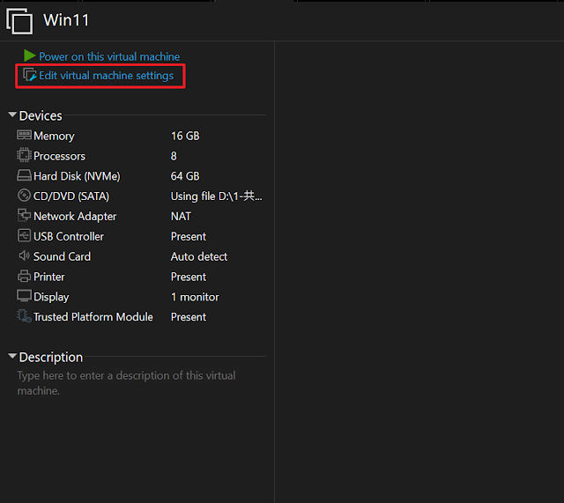Viewport: 564px width, 503px height.
Task: Click the Edit settings wrench icon
Action: tap(30, 75)
